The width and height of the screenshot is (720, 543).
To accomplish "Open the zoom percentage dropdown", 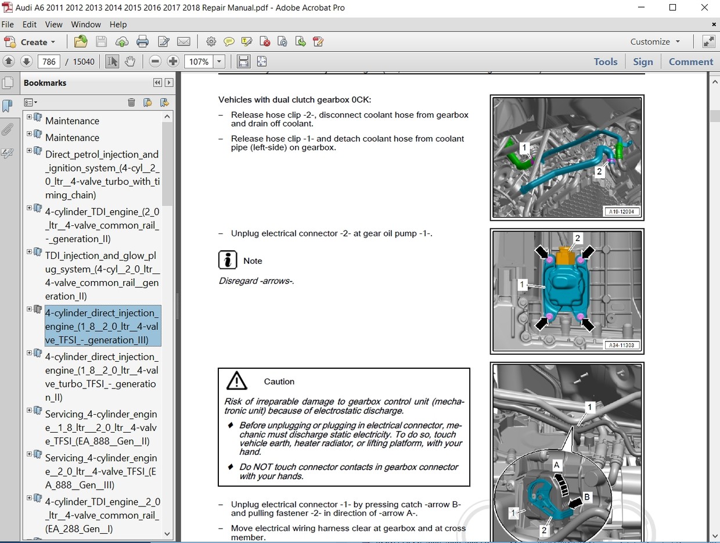I will coord(219,62).
